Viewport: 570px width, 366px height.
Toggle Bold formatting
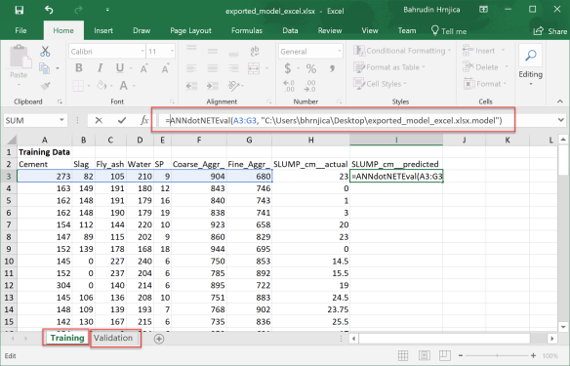(x=79, y=68)
